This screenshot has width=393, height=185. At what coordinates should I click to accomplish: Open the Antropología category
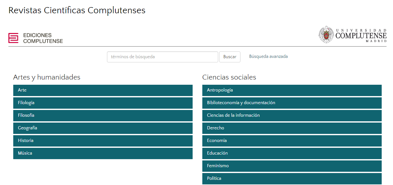pos(292,90)
